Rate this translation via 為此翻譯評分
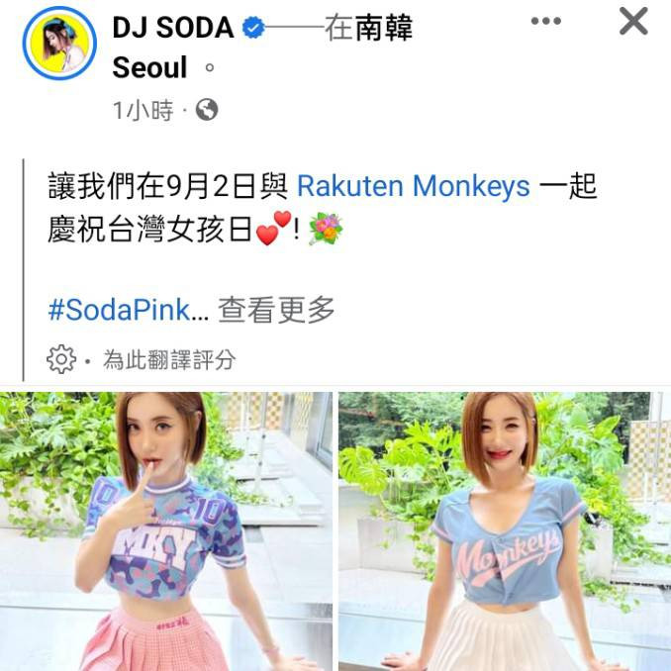 169,359
